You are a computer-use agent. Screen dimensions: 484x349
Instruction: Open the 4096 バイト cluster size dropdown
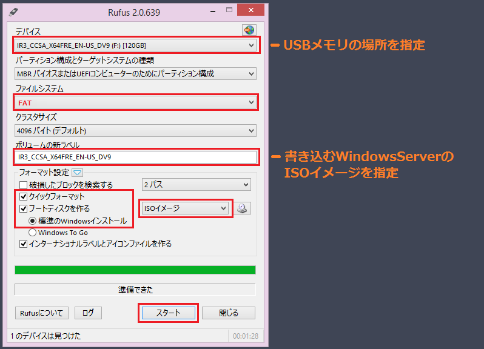(135, 131)
